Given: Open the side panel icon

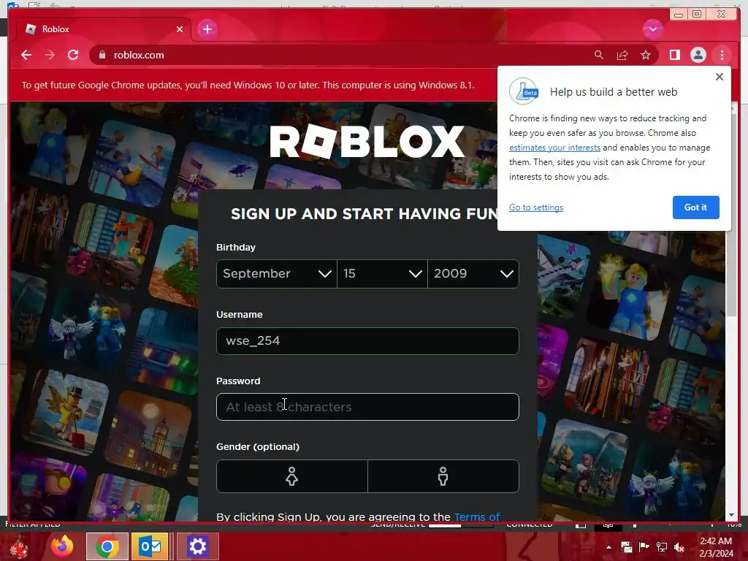Looking at the screenshot, I should pos(674,55).
